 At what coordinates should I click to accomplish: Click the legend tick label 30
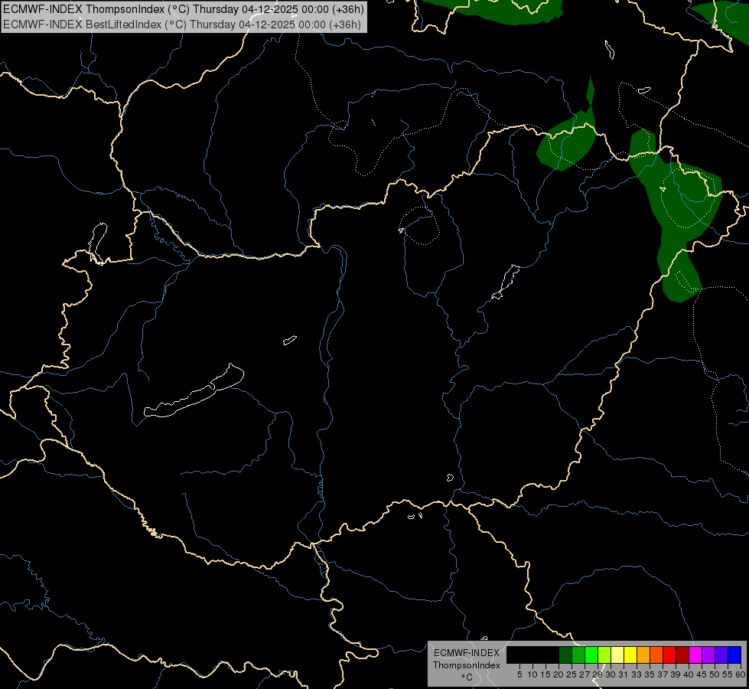pyautogui.click(x=611, y=674)
